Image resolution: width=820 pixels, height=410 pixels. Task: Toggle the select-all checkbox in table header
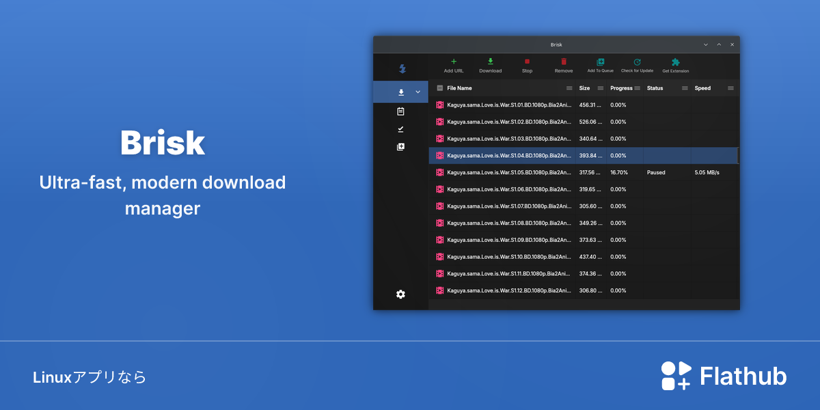click(440, 88)
